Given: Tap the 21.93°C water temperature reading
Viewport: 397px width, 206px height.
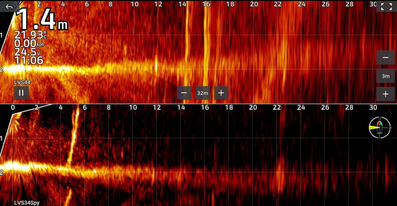Looking at the screenshot, I should (30, 35).
